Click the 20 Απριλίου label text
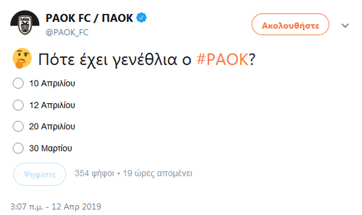 tap(52, 127)
